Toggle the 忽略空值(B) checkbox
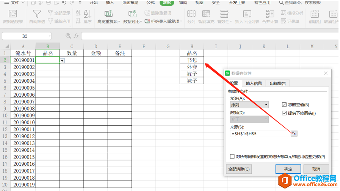The width and height of the screenshot is (340, 191). pyautogui.click(x=284, y=105)
